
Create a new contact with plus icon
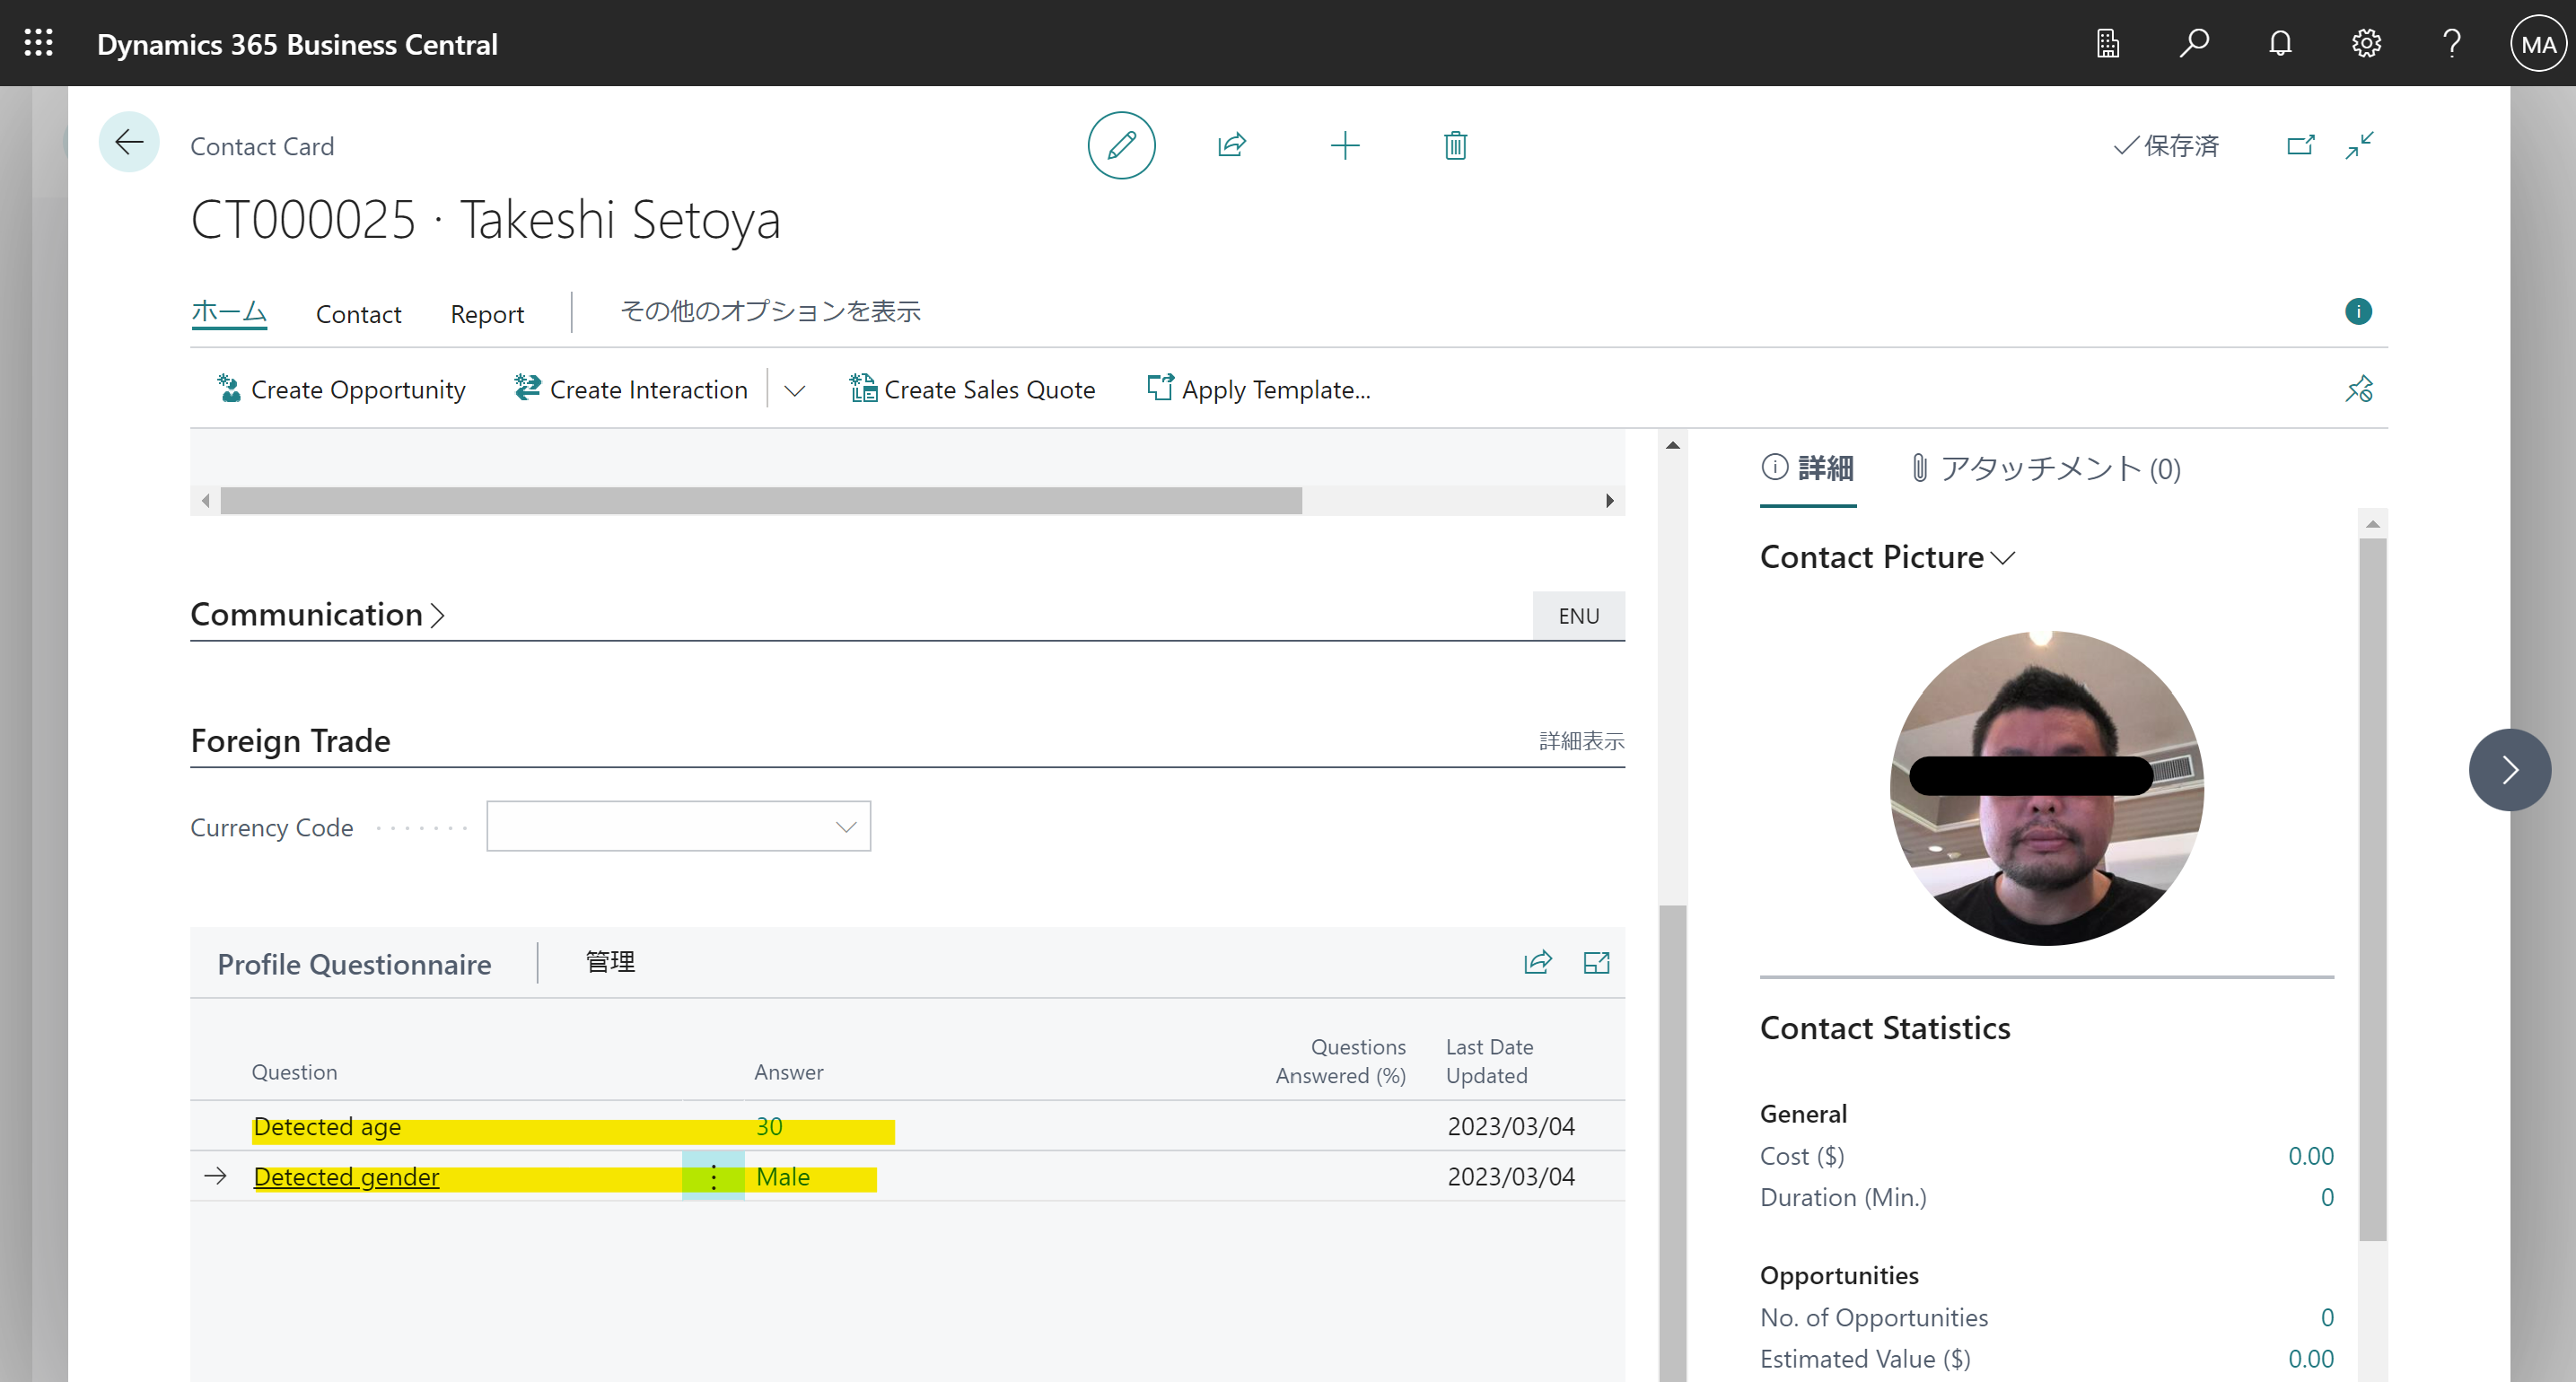[x=1345, y=145]
